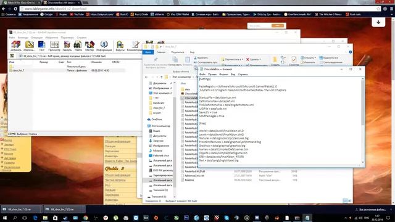Select the Readme file in Explorer file list
Viewport: 395px width, 222px height.
pyautogui.click(x=189, y=180)
